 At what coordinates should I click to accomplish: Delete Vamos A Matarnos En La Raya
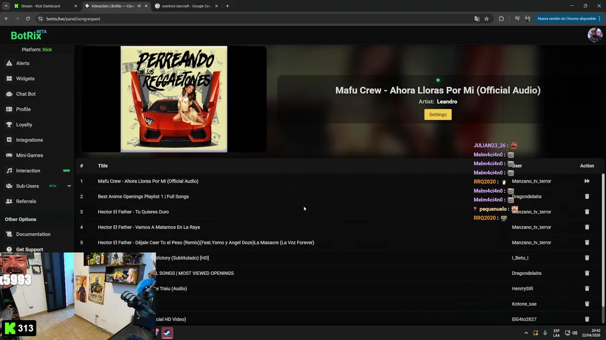[x=587, y=227]
